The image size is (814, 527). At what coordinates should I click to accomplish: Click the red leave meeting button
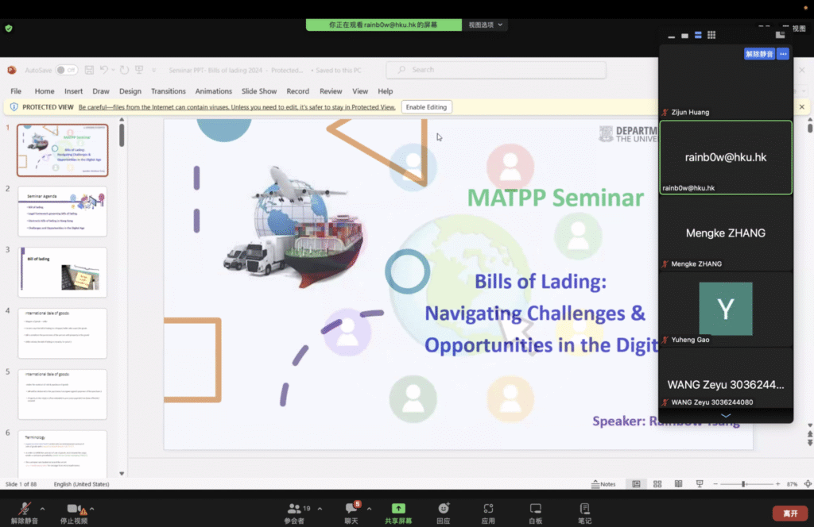[x=790, y=514]
